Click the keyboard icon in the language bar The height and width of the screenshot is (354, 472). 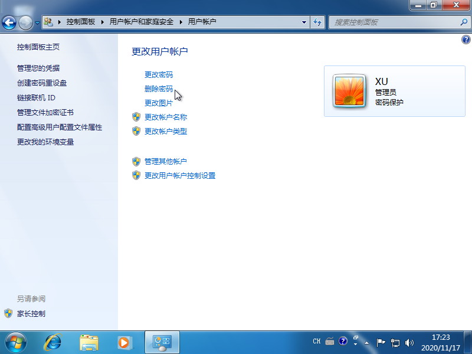[x=329, y=342]
